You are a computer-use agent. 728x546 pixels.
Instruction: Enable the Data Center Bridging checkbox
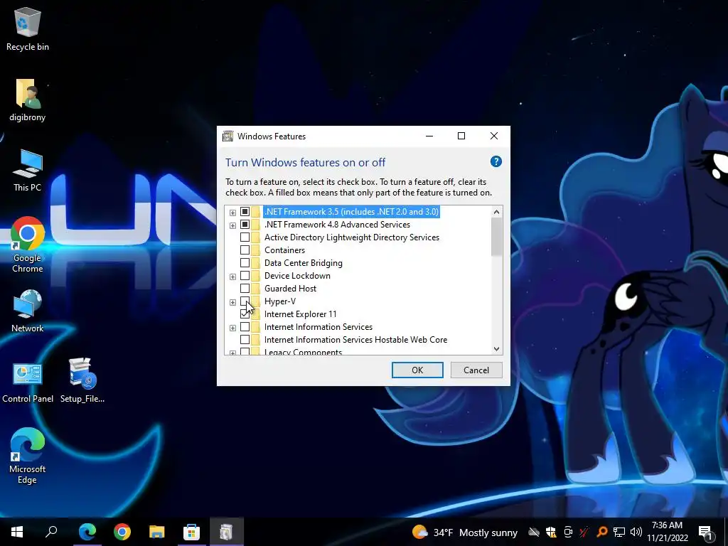pyautogui.click(x=245, y=263)
